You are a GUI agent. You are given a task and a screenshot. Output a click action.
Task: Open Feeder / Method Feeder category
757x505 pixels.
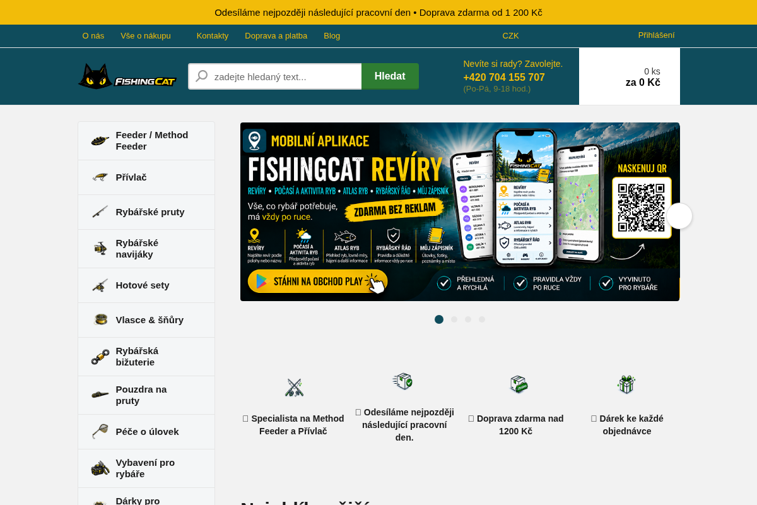coord(146,141)
